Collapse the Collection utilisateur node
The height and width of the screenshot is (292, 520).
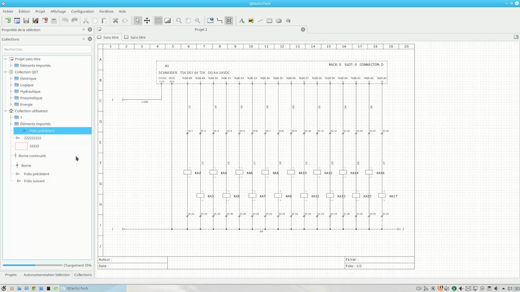[6, 111]
